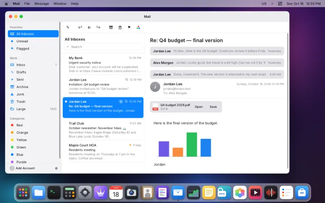This screenshot has width=325, height=203.
Task: Flag the message with the toolbar flag icon
Action: tap(129, 28)
